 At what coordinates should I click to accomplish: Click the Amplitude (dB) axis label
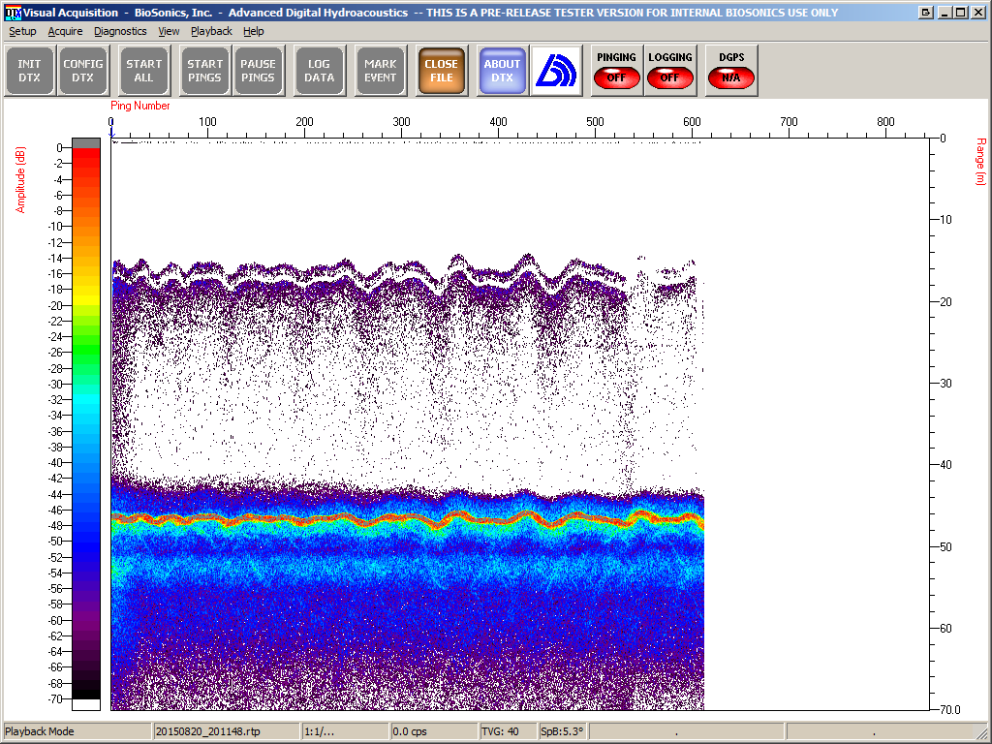point(21,180)
